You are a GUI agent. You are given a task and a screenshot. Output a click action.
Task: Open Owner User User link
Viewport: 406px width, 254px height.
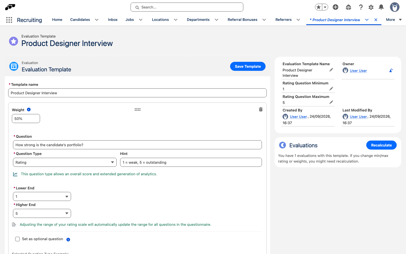point(358,71)
